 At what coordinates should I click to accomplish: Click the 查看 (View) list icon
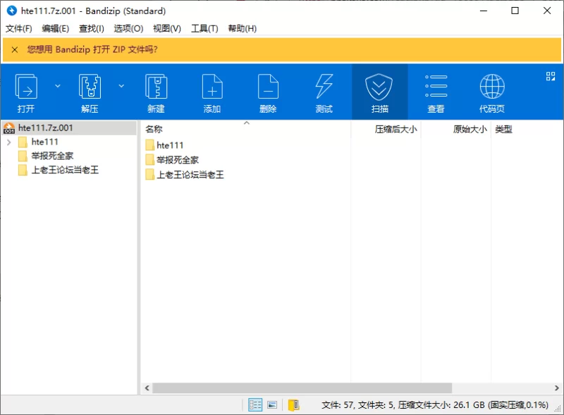(x=436, y=86)
